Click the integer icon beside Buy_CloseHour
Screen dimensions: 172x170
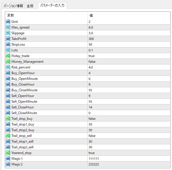(x=8, y=84)
